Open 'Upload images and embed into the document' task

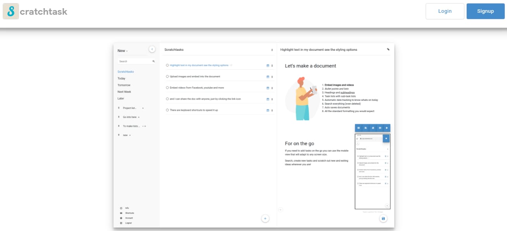pyautogui.click(x=195, y=77)
